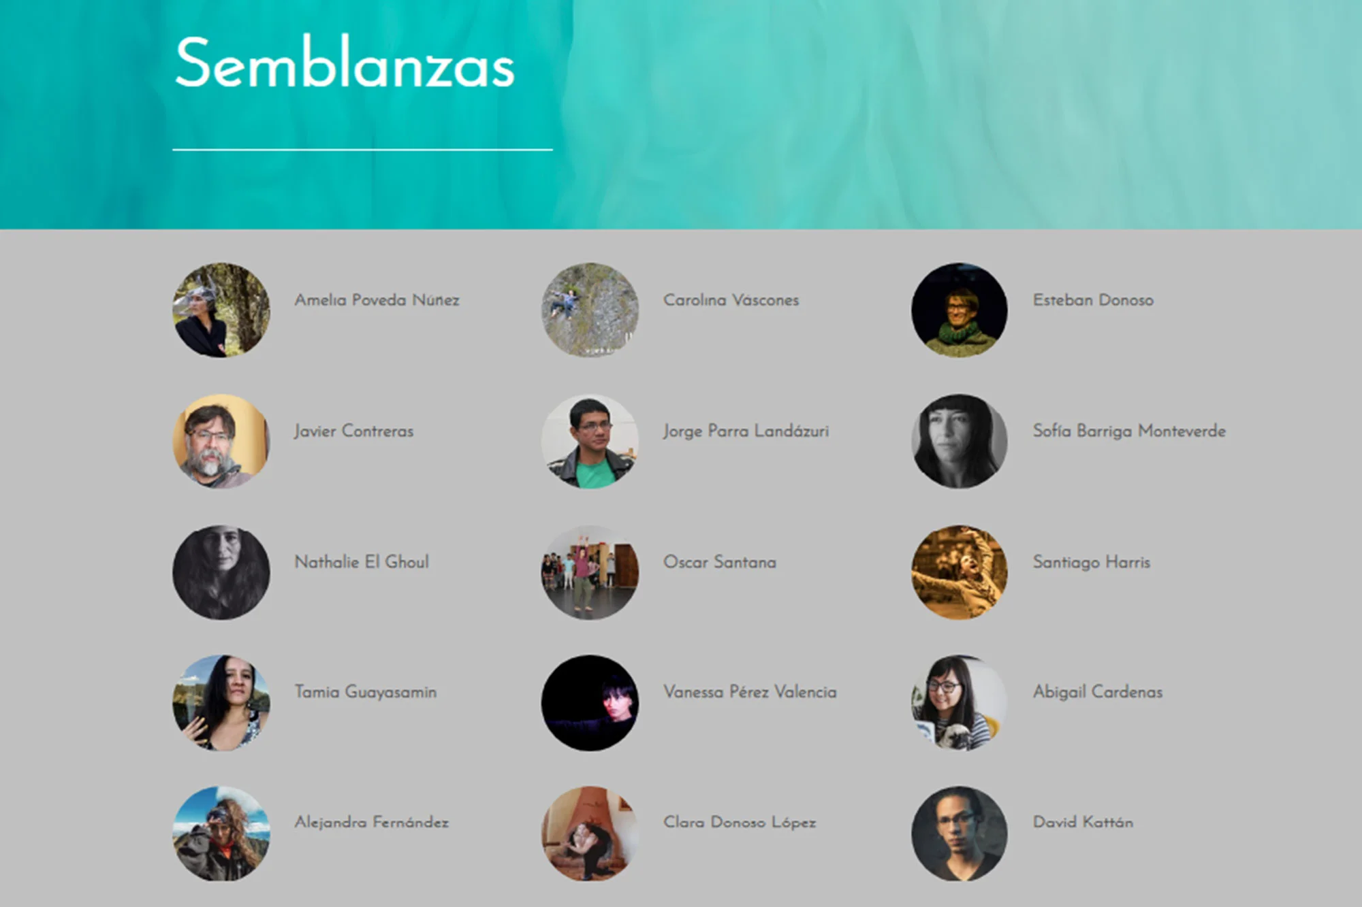This screenshot has width=1362, height=907.
Task: Open Nathalie El Ghoul avatar
Action: pos(221,572)
